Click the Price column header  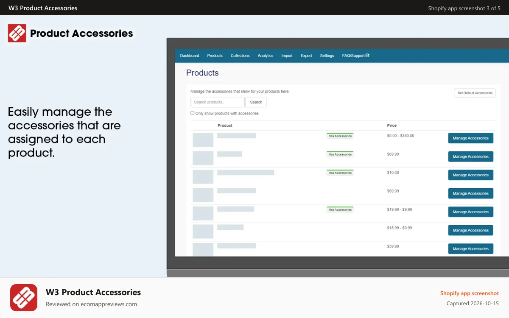(392, 126)
